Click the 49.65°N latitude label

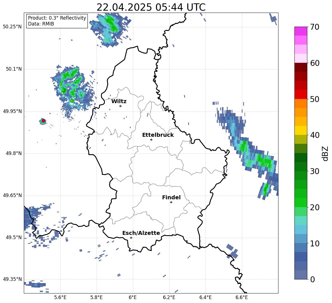tap(12, 195)
